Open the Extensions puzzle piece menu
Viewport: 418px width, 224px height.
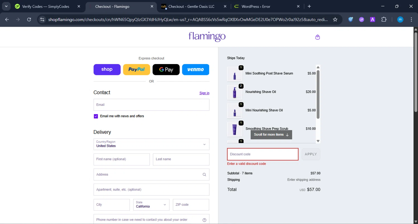[x=384, y=20]
